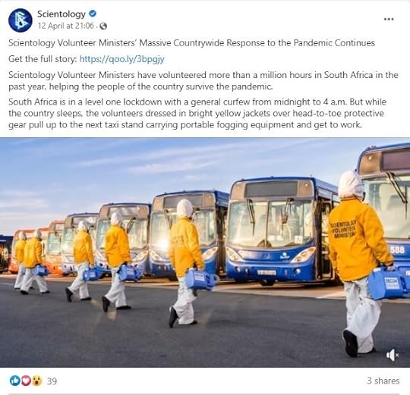Click the globe public audience icon

coord(103,26)
